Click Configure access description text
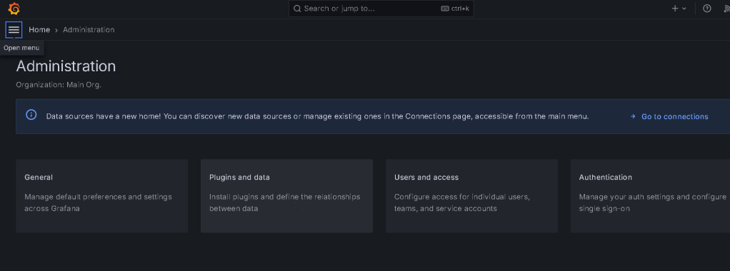Image resolution: width=730 pixels, height=271 pixels. pos(462,203)
